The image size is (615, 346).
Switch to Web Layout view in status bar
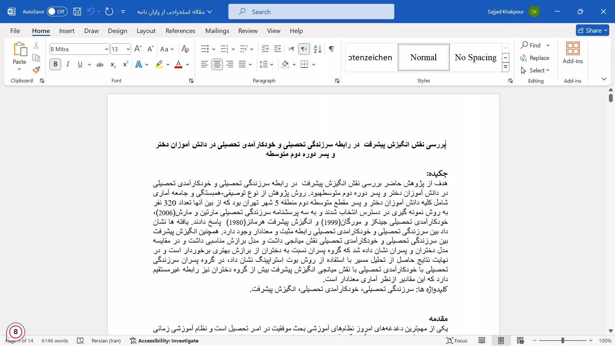520,341
